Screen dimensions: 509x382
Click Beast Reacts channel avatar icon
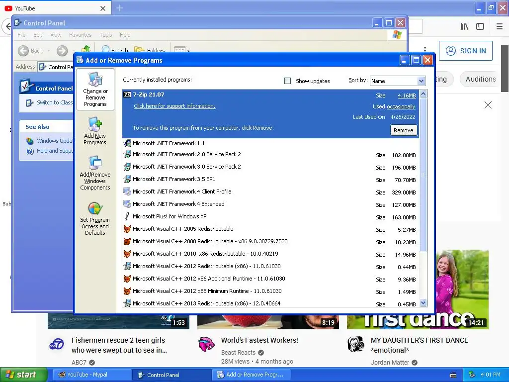pyautogui.click(x=206, y=344)
